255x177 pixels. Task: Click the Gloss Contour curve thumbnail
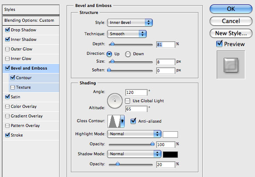point(114,121)
